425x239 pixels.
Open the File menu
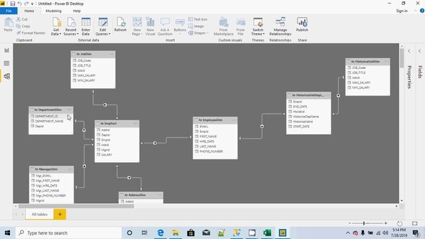pos(9,11)
